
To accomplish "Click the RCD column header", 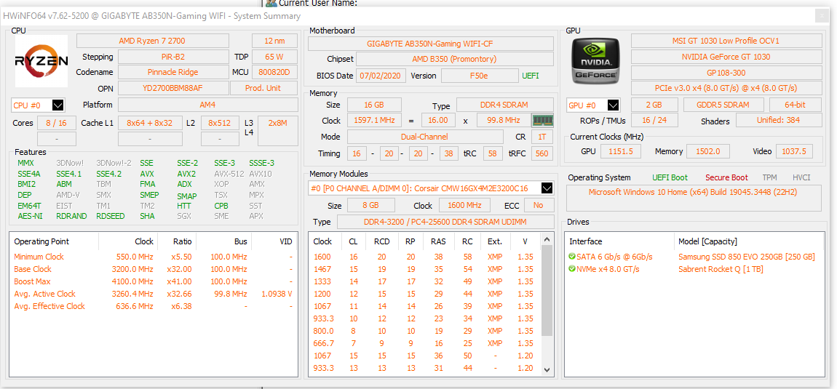I will (381, 241).
